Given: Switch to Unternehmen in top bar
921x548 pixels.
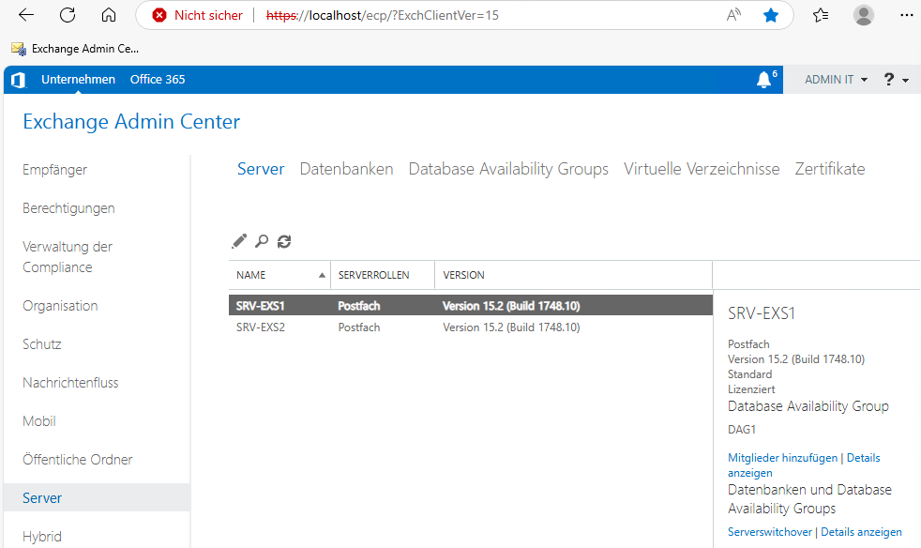Looking at the screenshot, I should 78,80.
